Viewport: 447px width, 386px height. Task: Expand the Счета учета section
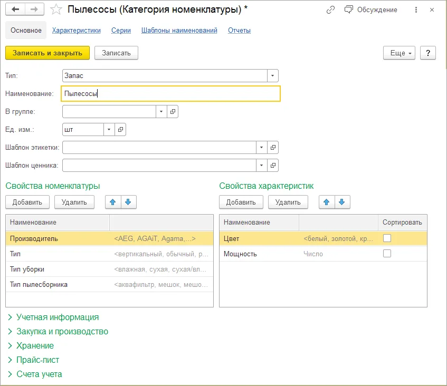click(35, 374)
